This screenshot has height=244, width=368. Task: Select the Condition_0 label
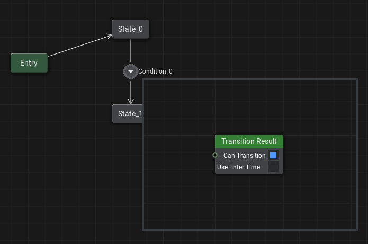click(155, 71)
